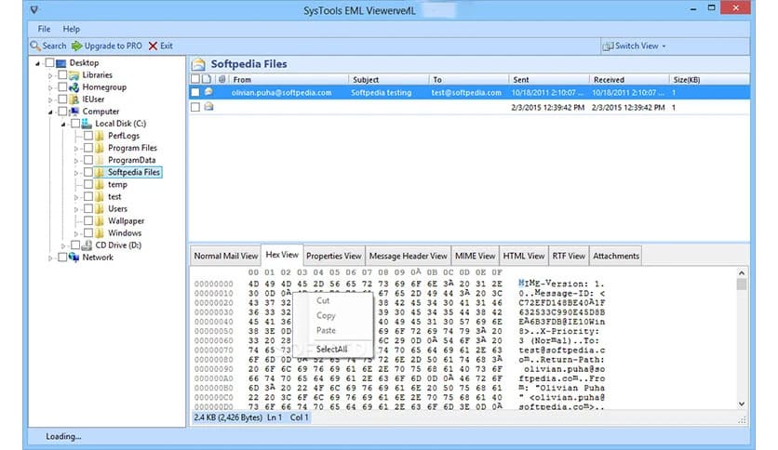
Task: Open the HTML View tab
Action: click(x=523, y=256)
